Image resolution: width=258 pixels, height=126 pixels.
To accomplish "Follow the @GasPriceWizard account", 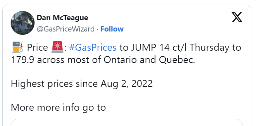I will [x=112, y=29].
